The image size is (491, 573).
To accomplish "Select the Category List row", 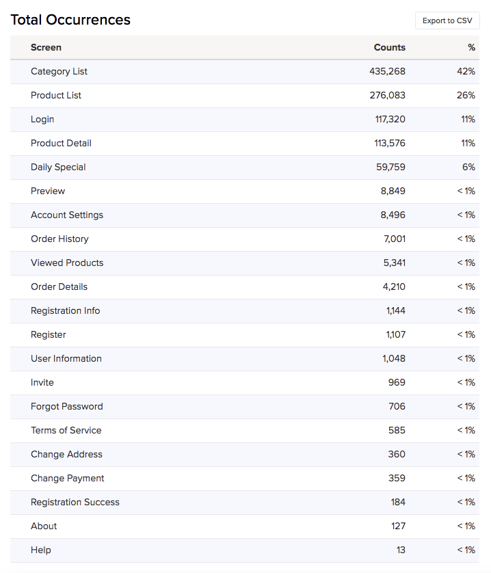I will pyautogui.click(x=59, y=71).
